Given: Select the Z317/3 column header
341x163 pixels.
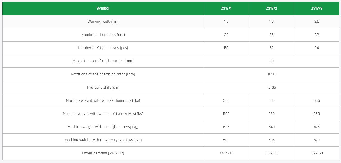Looking at the screenshot, I should point(316,8).
